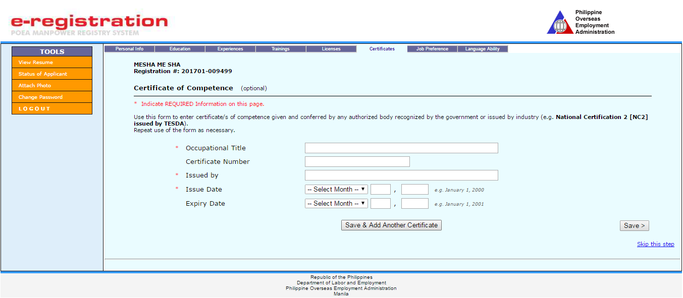Click Save & Add Another Certificate
Image resolution: width=683 pixels, height=298 pixels.
[x=391, y=225]
